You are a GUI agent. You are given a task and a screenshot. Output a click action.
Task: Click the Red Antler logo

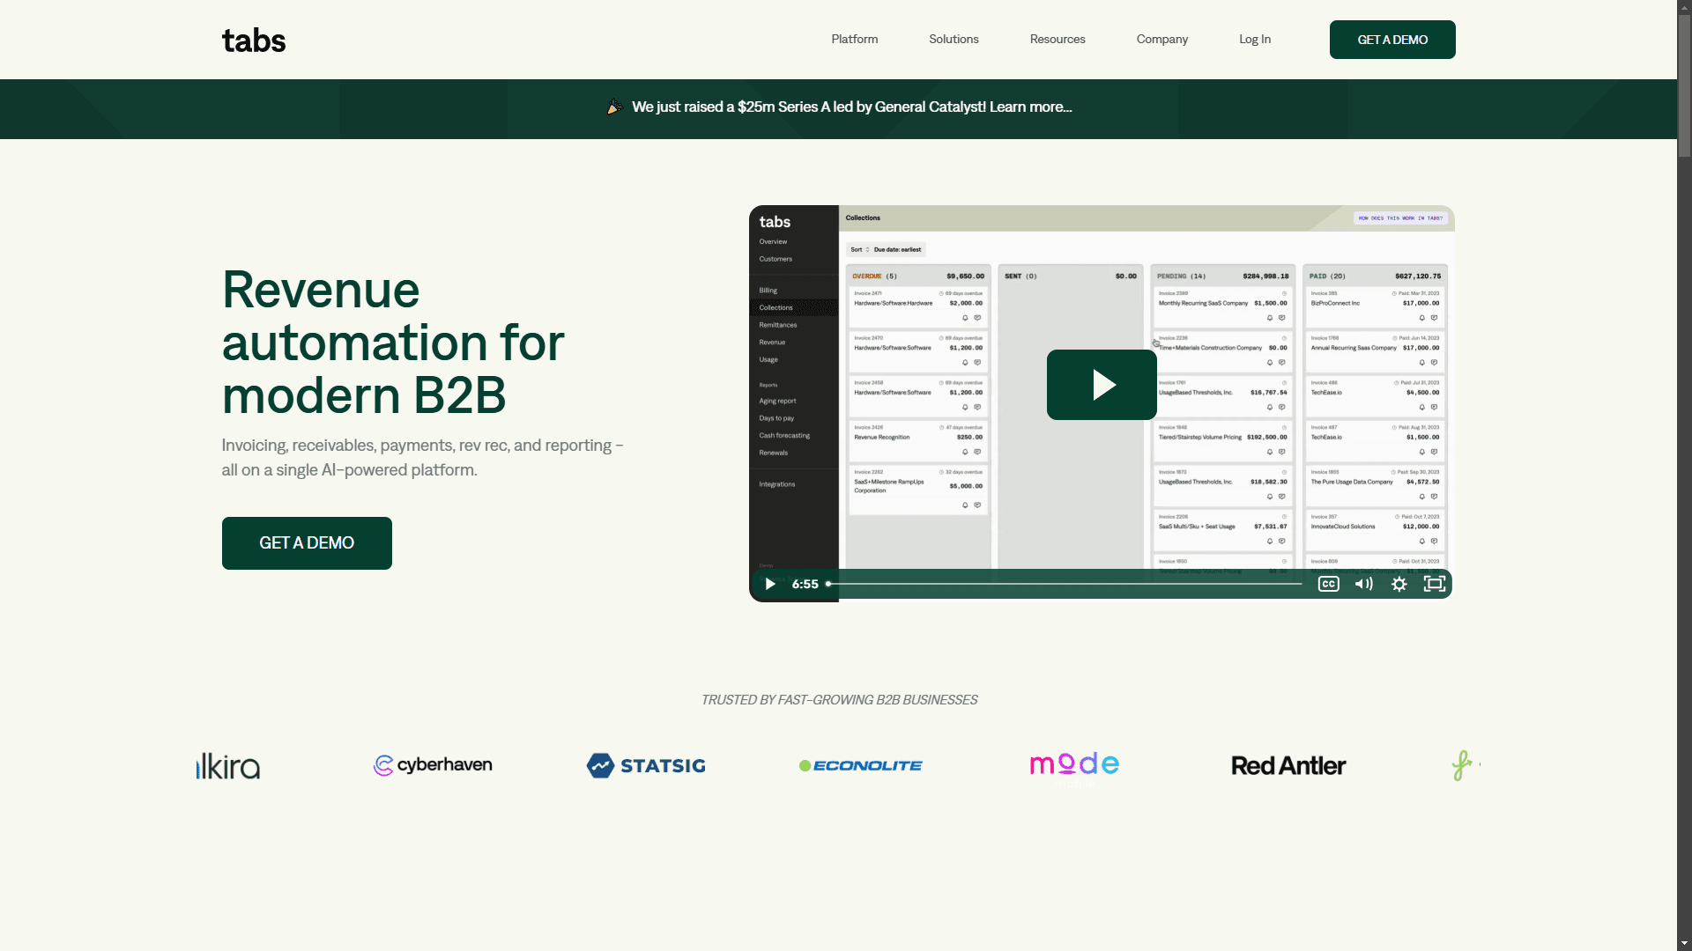tap(1288, 765)
